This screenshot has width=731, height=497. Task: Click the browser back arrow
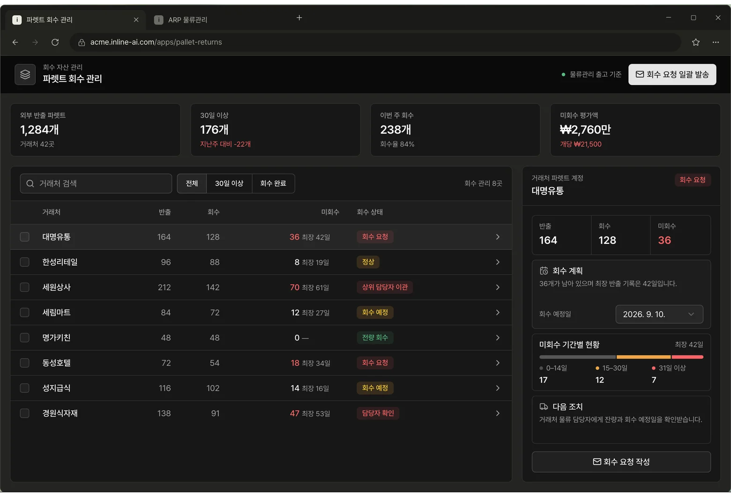15,42
